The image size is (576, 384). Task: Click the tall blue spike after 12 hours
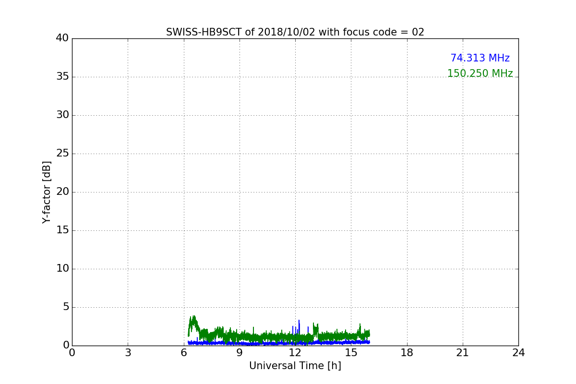point(299,326)
